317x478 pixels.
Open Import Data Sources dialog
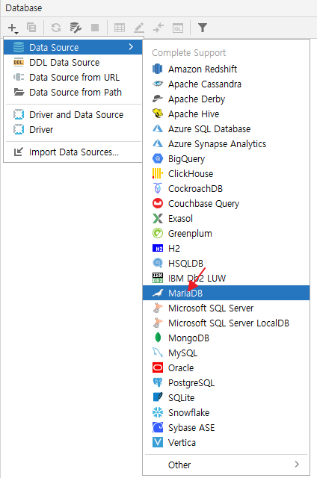(x=73, y=152)
